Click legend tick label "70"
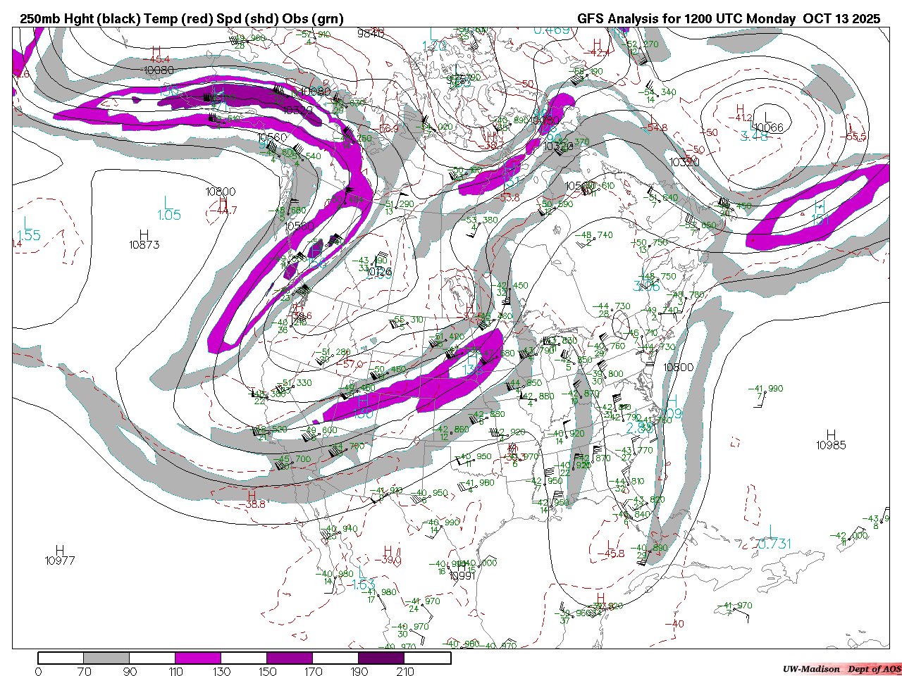The image size is (902, 676). pos(84,671)
